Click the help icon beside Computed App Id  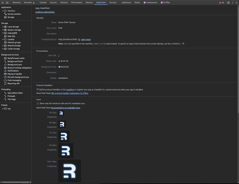point(79,40)
